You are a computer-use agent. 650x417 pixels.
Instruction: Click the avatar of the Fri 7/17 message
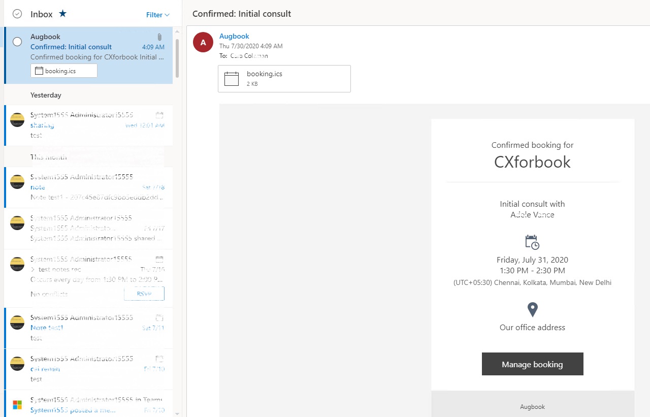(17, 223)
